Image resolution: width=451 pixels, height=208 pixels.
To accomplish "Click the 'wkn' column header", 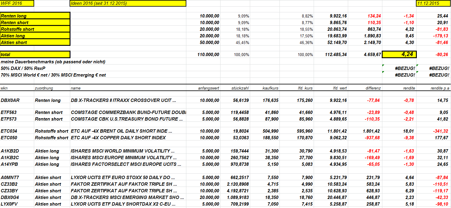I will pyautogui.click(x=4, y=88).
